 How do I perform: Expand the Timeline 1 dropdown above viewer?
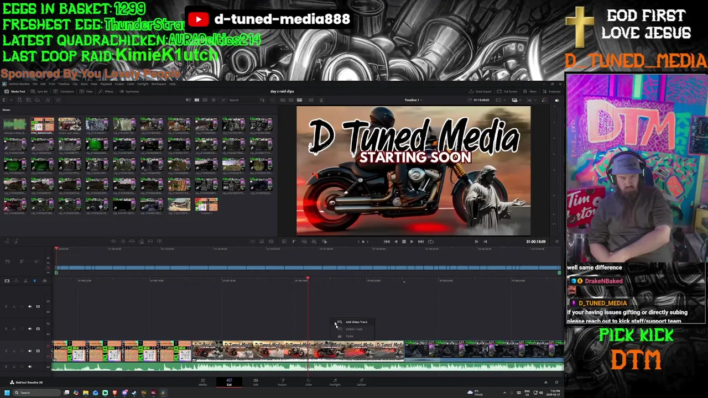coord(413,100)
